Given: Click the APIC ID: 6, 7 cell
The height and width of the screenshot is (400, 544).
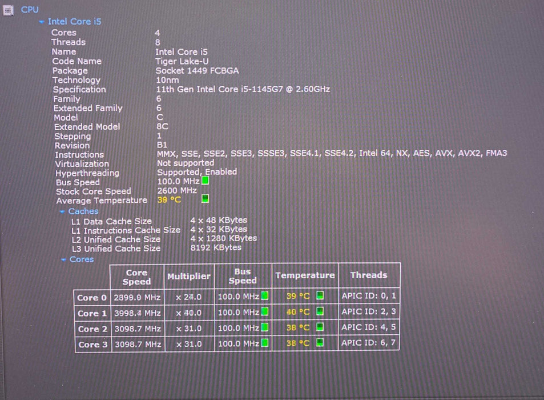Looking at the screenshot, I should [x=368, y=343].
